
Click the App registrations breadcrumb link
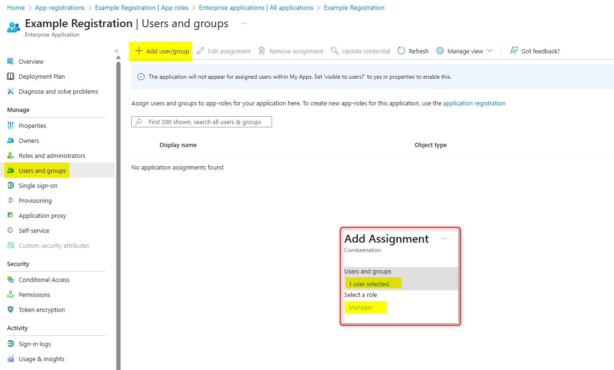[60, 7]
